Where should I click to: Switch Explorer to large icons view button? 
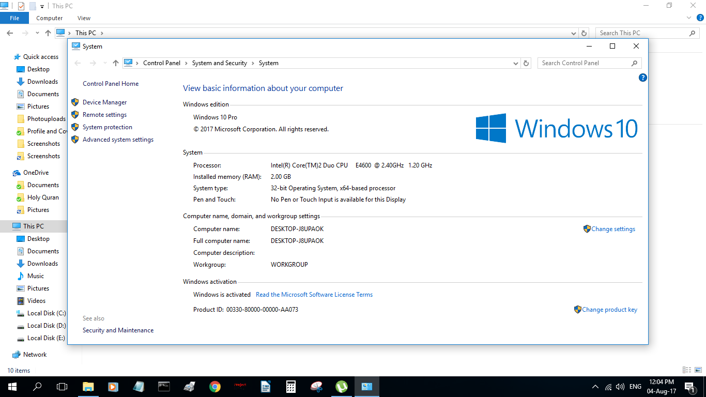click(x=698, y=370)
